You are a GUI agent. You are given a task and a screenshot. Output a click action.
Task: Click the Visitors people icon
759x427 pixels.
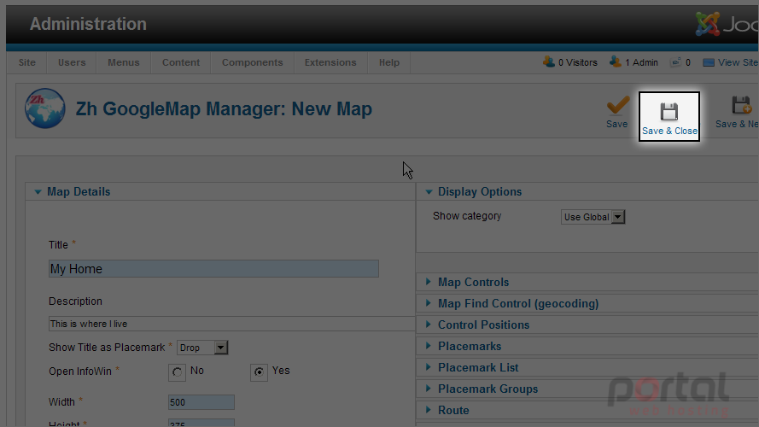(548, 62)
